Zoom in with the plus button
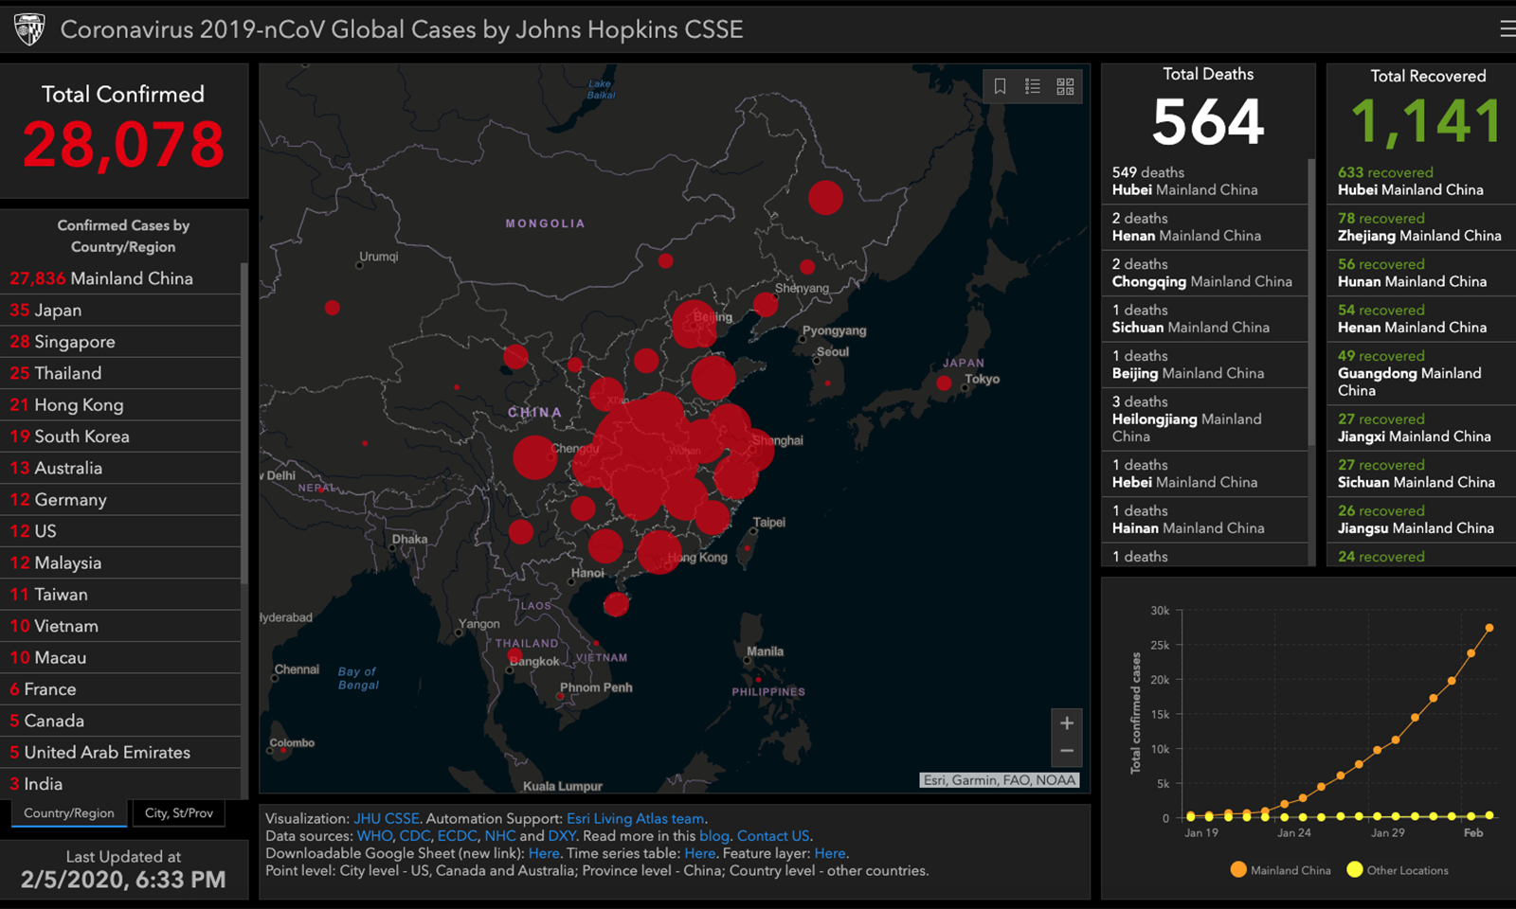This screenshot has width=1516, height=909. pos(1067,723)
